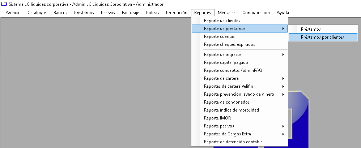Open the Pólizas menu
The width and height of the screenshot is (361, 148).
tap(153, 13)
